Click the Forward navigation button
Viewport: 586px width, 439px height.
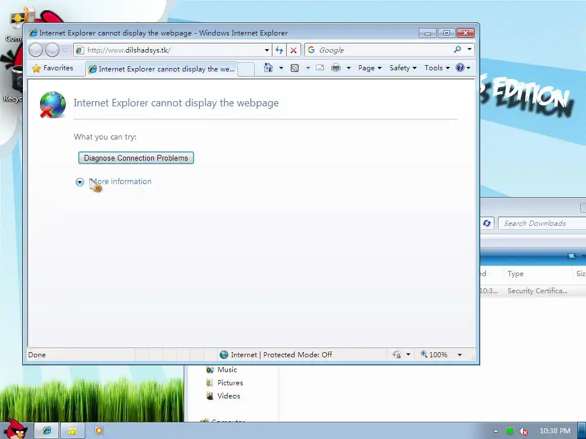point(52,50)
